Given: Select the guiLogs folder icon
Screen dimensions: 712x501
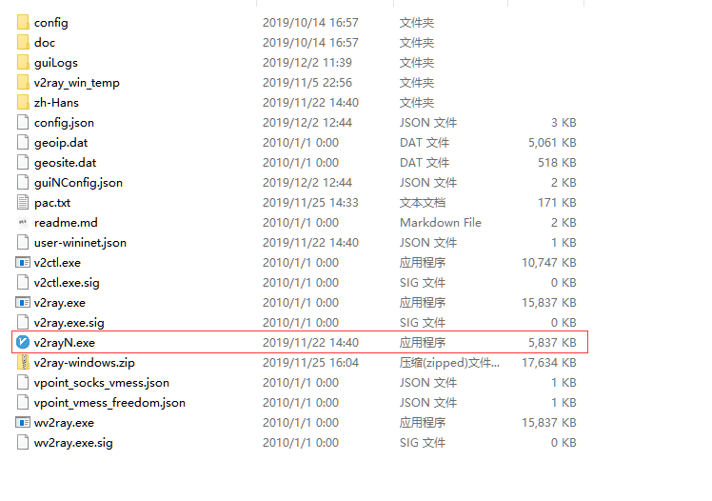Looking at the screenshot, I should [x=24, y=62].
